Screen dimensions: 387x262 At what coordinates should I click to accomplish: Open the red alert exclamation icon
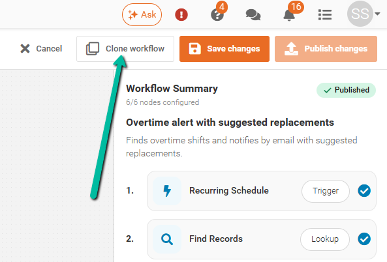click(181, 15)
